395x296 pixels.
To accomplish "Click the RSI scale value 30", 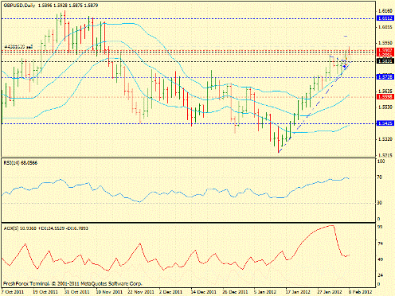I will [380, 203].
